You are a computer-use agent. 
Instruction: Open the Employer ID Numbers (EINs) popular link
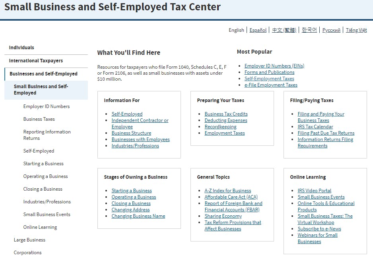coord(274,66)
